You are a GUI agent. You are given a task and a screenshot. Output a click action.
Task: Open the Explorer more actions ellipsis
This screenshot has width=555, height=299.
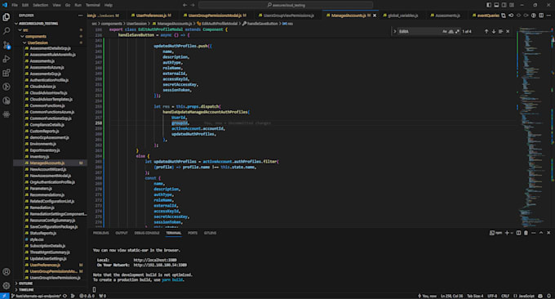[80, 16]
